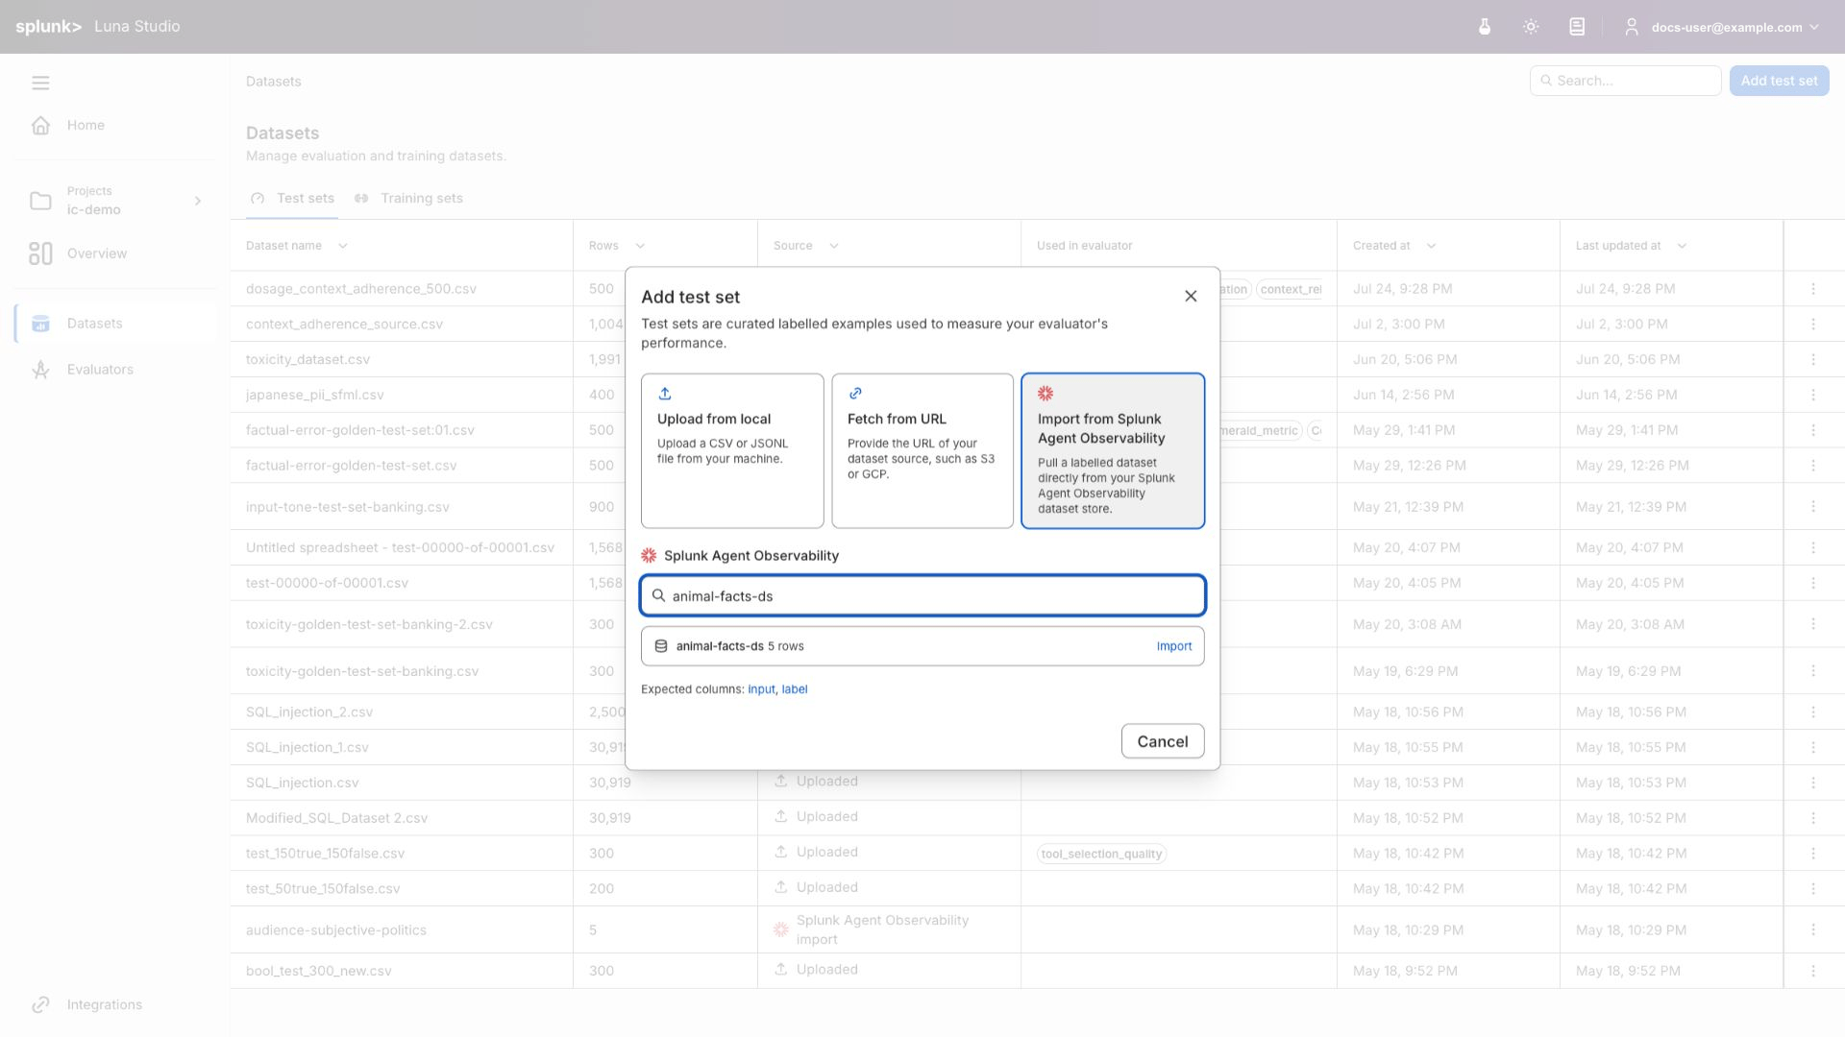Open row menu for input-tone-test-set-banking.csv
The image size is (1845, 1037).
(x=1813, y=506)
